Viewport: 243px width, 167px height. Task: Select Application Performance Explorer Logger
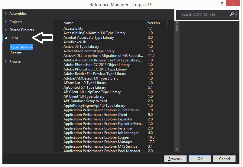click(114, 137)
